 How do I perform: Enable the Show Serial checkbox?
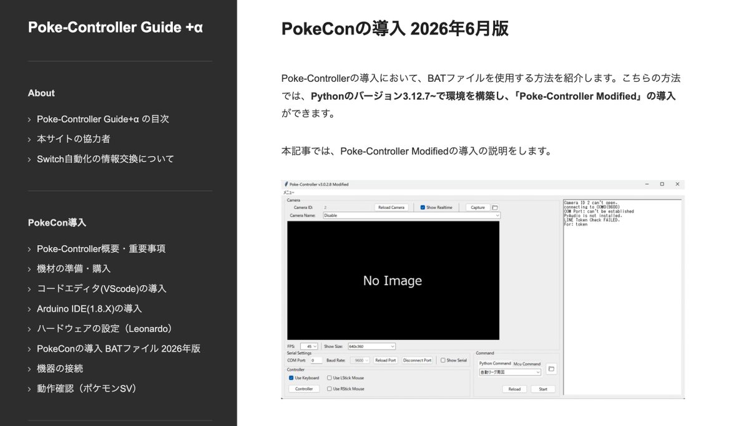point(443,361)
